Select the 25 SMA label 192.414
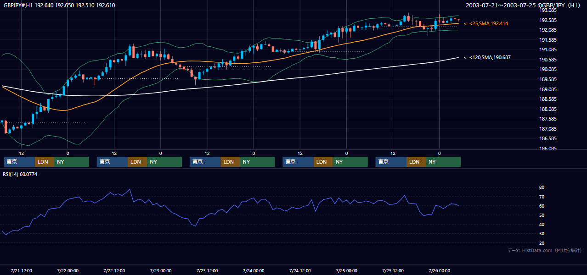The width and height of the screenshot is (587, 275). pyautogui.click(x=486, y=23)
